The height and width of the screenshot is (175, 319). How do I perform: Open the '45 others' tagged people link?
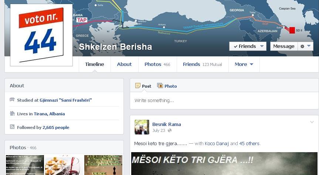pyautogui.click(x=250, y=143)
